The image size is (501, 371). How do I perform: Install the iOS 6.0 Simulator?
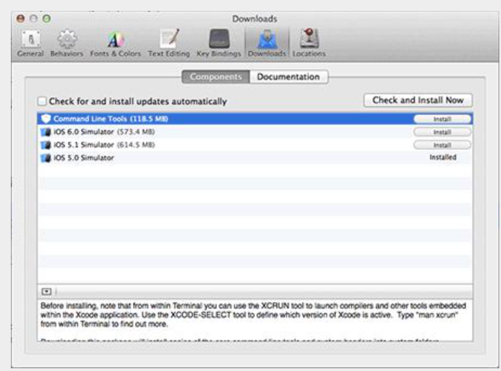[442, 132]
